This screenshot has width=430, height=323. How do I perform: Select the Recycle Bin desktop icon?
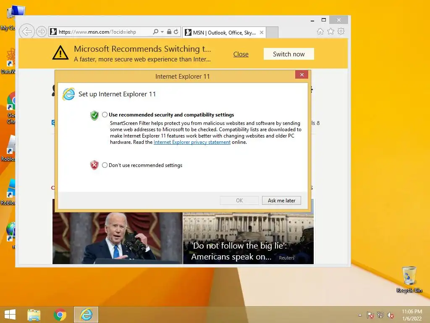tap(409, 280)
